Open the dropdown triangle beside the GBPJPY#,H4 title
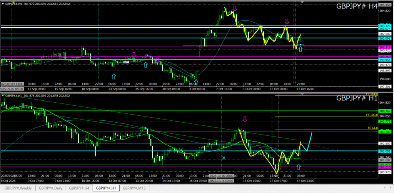The width and height of the screenshot is (394, 193). [2, 3]
